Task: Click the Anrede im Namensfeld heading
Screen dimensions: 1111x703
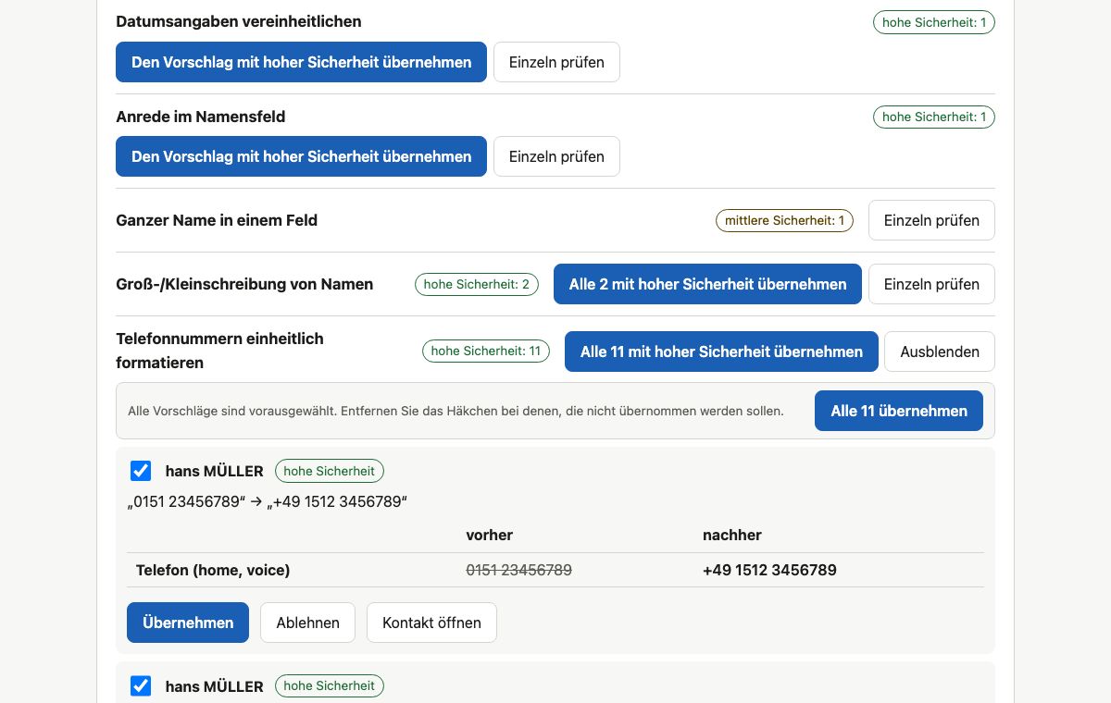Action: point(201,117)
